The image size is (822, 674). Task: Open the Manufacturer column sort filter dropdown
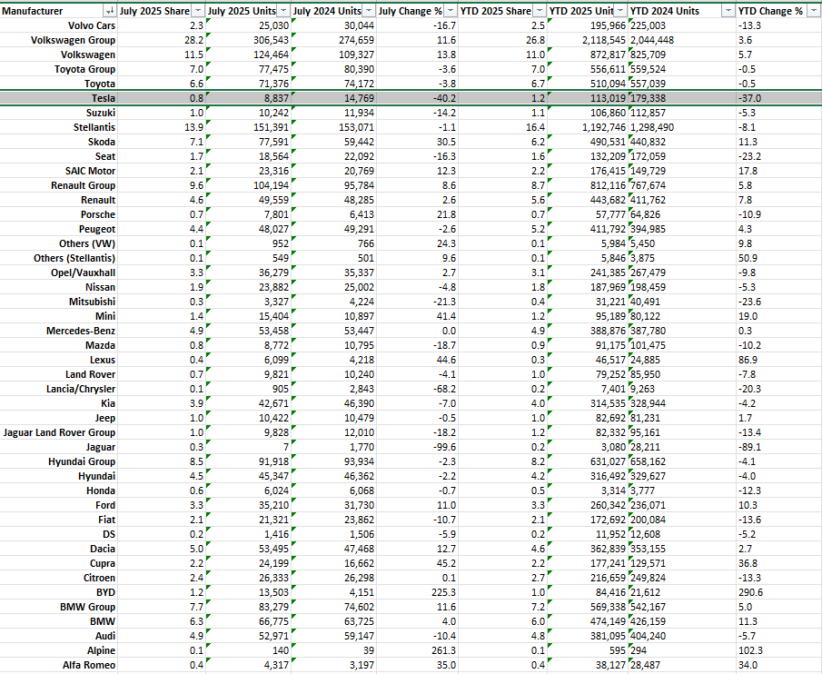[110, 11]
